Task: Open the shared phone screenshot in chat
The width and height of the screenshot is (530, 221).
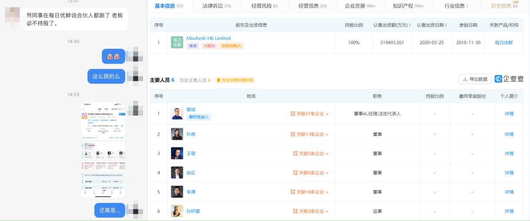Action: 103,149
